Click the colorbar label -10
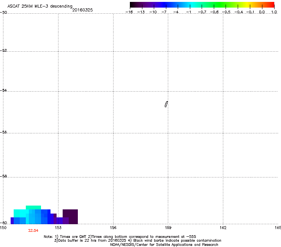 click(153, 12)
